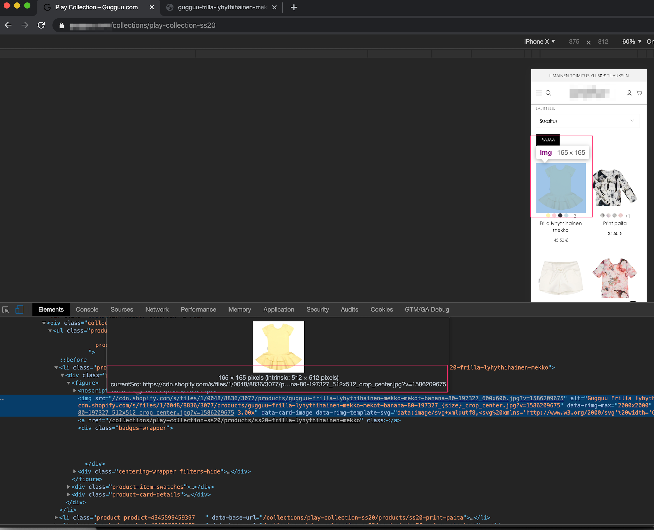Click the search magnifier on the mobile page
The height and width of the screenshot is (530, 654).
tap(549, 93)
